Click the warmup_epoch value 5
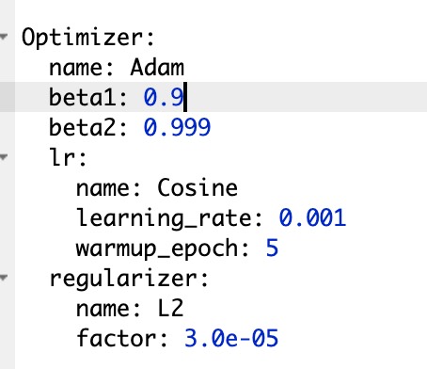This screenshot has width=427, height=369. (272, 248)
